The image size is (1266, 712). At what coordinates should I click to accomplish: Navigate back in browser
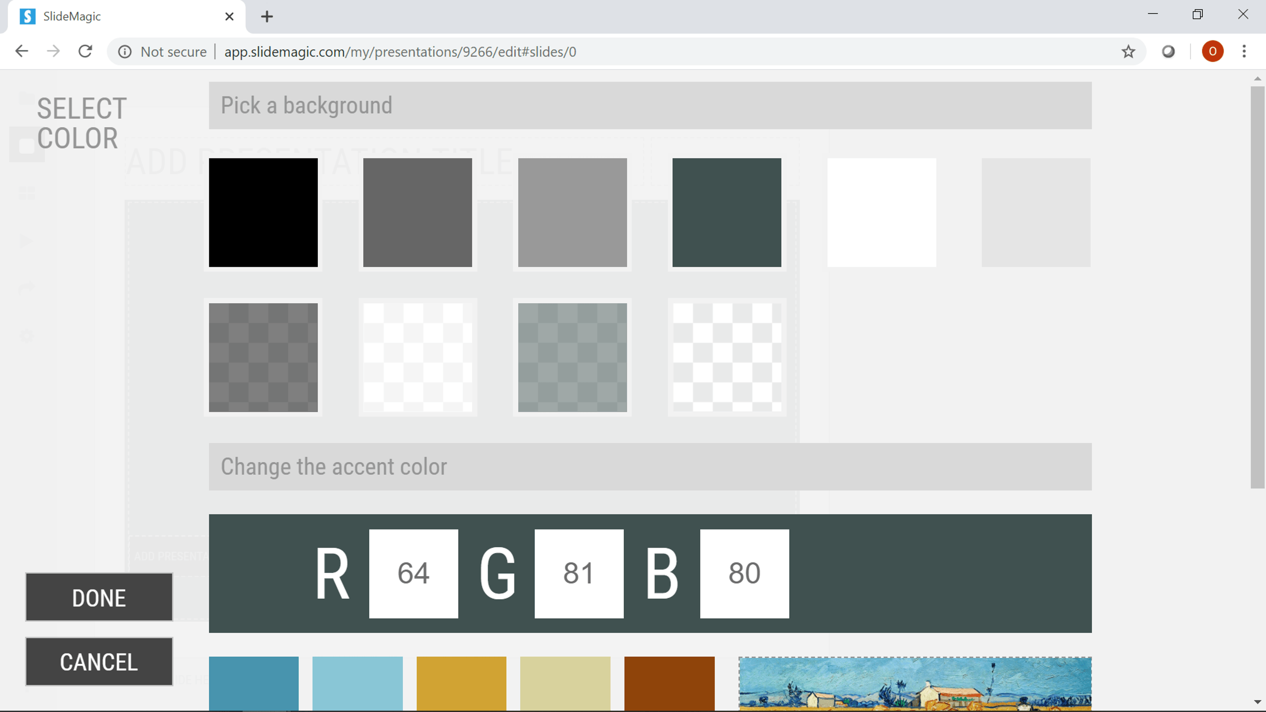[x=21, y=51]
